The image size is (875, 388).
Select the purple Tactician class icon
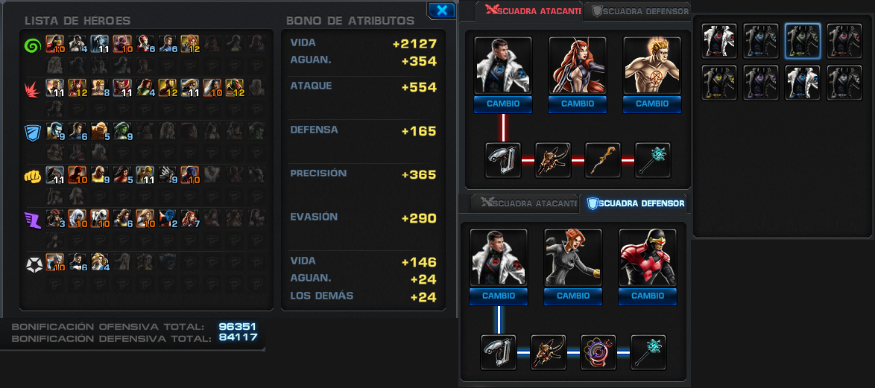point(33,220)
